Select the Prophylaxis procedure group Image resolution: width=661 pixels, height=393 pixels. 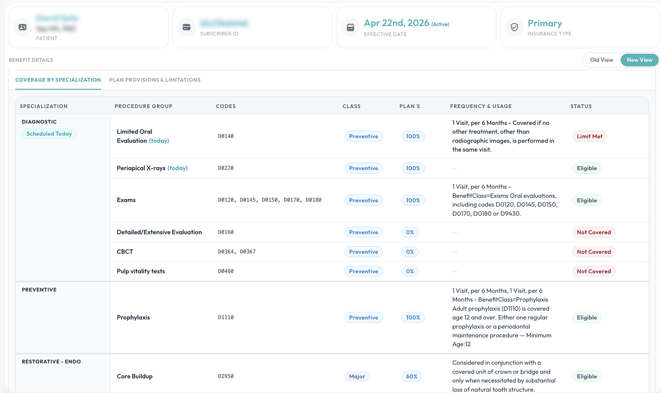[x=133, y=317]
